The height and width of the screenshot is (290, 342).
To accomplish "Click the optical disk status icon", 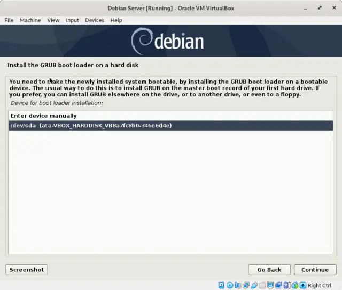I will click(230, 285).
